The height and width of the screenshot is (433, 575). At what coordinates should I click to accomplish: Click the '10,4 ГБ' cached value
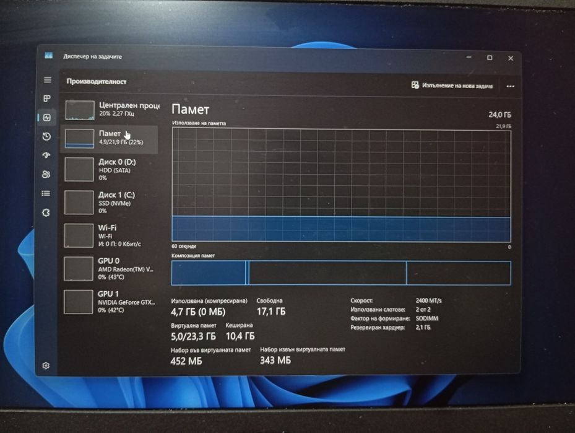click(240, 336)
